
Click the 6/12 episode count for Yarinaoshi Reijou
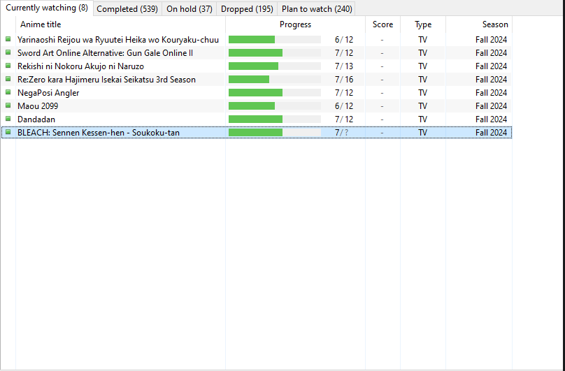(344, 40)
